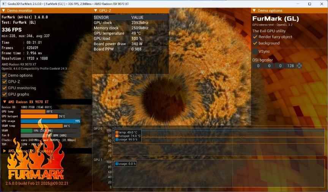Uncheck the Demo options checkbox
The image size is (328, 192).
click(4, 75)
